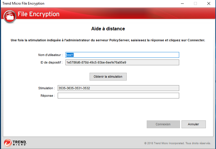Image resolution: width=216 pixels, height=149 pixels.
Task: Click the Connexion button
Action: coord(163,124)
